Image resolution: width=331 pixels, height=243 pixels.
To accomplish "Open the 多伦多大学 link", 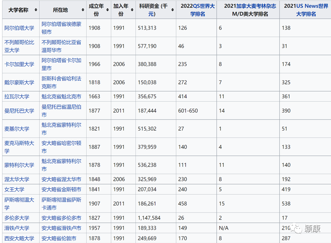I will tap(17, 218).
